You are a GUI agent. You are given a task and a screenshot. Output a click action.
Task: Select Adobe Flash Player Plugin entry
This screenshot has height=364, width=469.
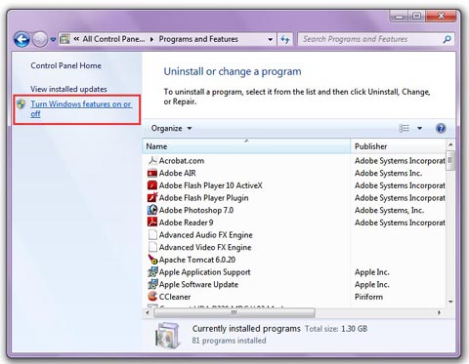click(x=203, y=198)
